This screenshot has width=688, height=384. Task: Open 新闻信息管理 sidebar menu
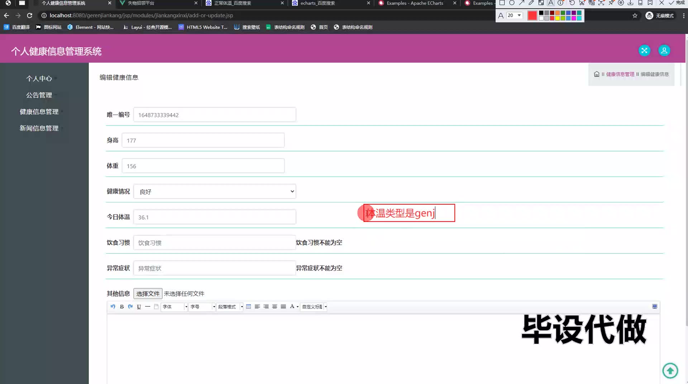click(39, 128)
